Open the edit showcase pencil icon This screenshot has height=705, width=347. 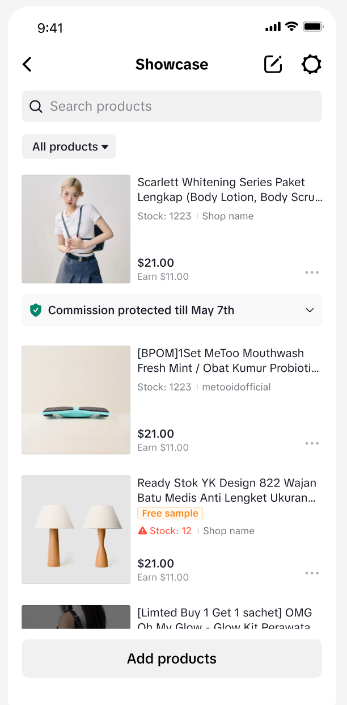click(x=273, y=64)
